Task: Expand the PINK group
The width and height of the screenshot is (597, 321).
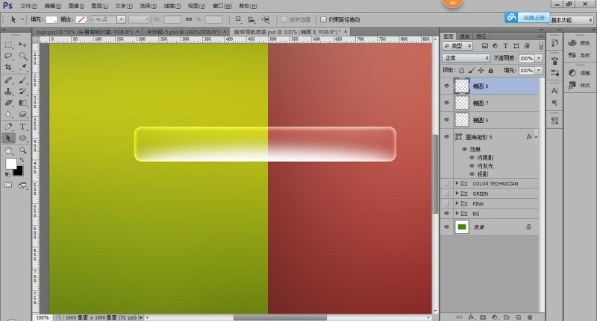Action: click(457, 203)
